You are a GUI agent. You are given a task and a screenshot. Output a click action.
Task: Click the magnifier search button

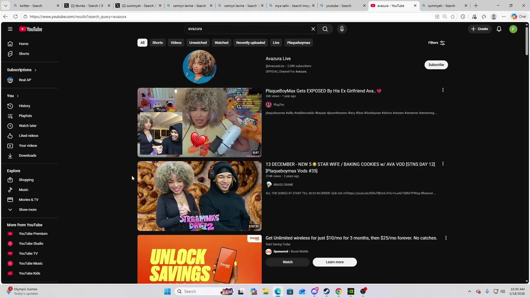pyautogui.click(x=325, y=29)
